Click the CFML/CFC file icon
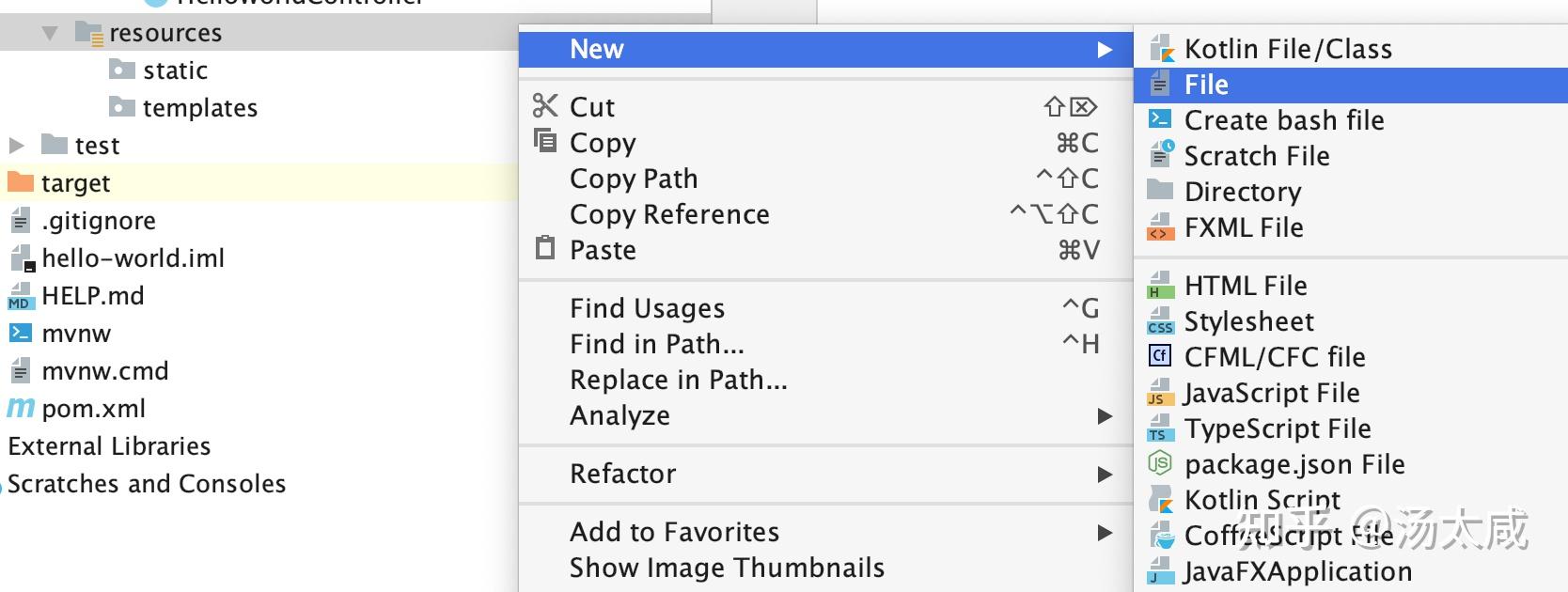Image resolution: width=1568 pixels, height=592 pixels. pyautogui.click(x=1160, y=356)
